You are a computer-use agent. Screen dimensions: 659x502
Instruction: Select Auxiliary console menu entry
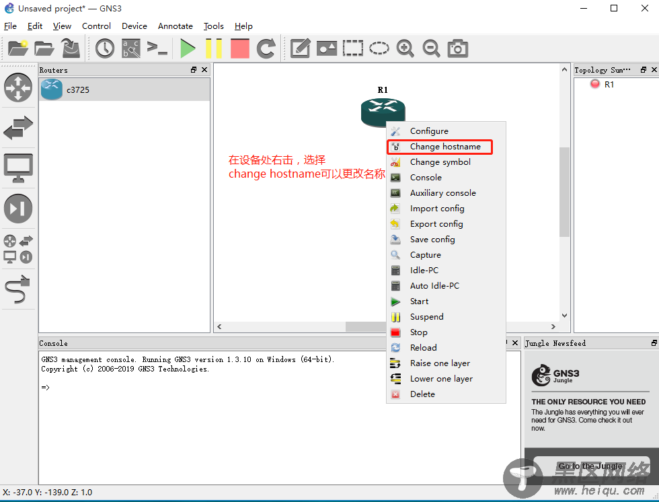[446, 193]
